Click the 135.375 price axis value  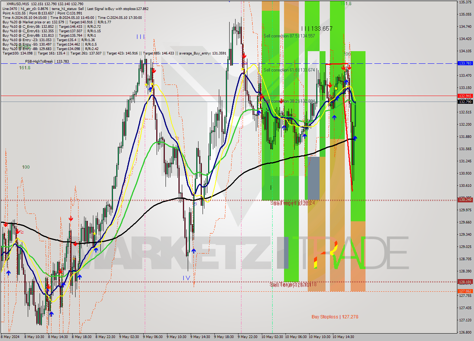465,2
